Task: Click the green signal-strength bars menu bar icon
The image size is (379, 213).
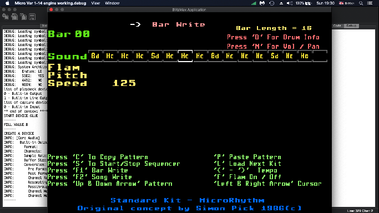Action: (x=254, y=3)
